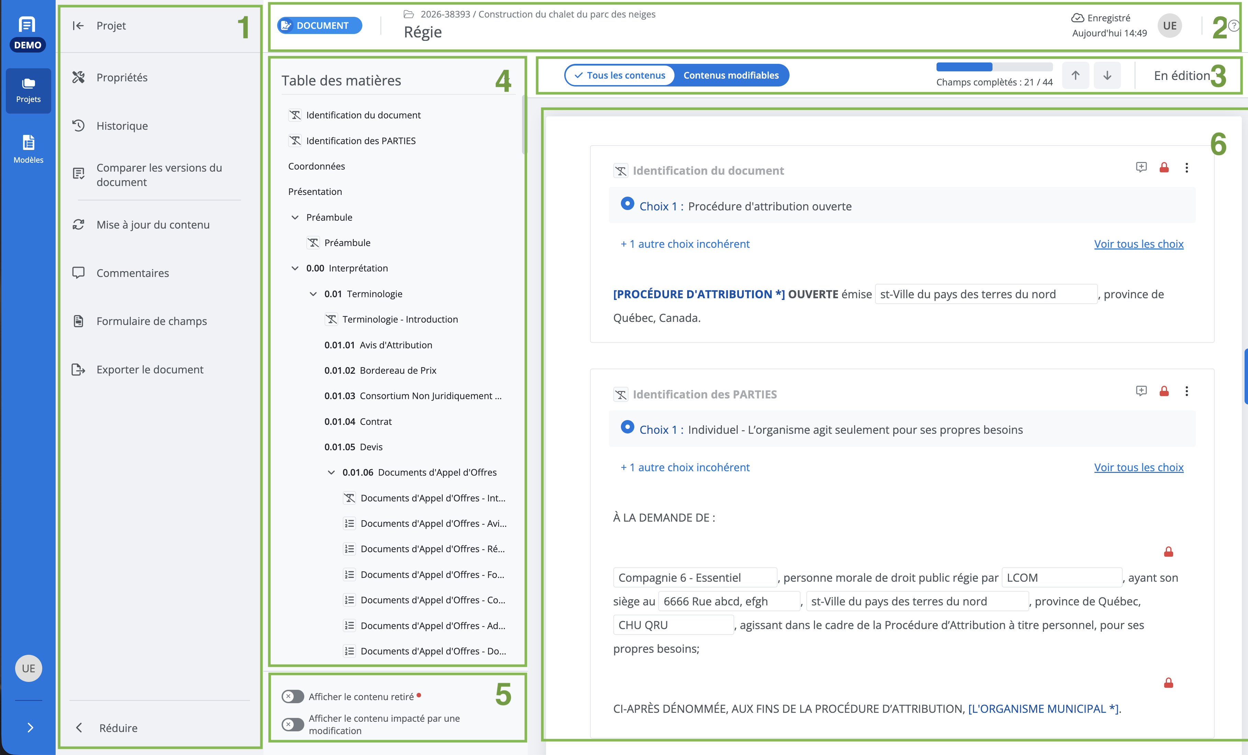This screenshot has height=755, width=1248.
Task: Open Modèles in the blue sidebar
Action: pos(29,150)
